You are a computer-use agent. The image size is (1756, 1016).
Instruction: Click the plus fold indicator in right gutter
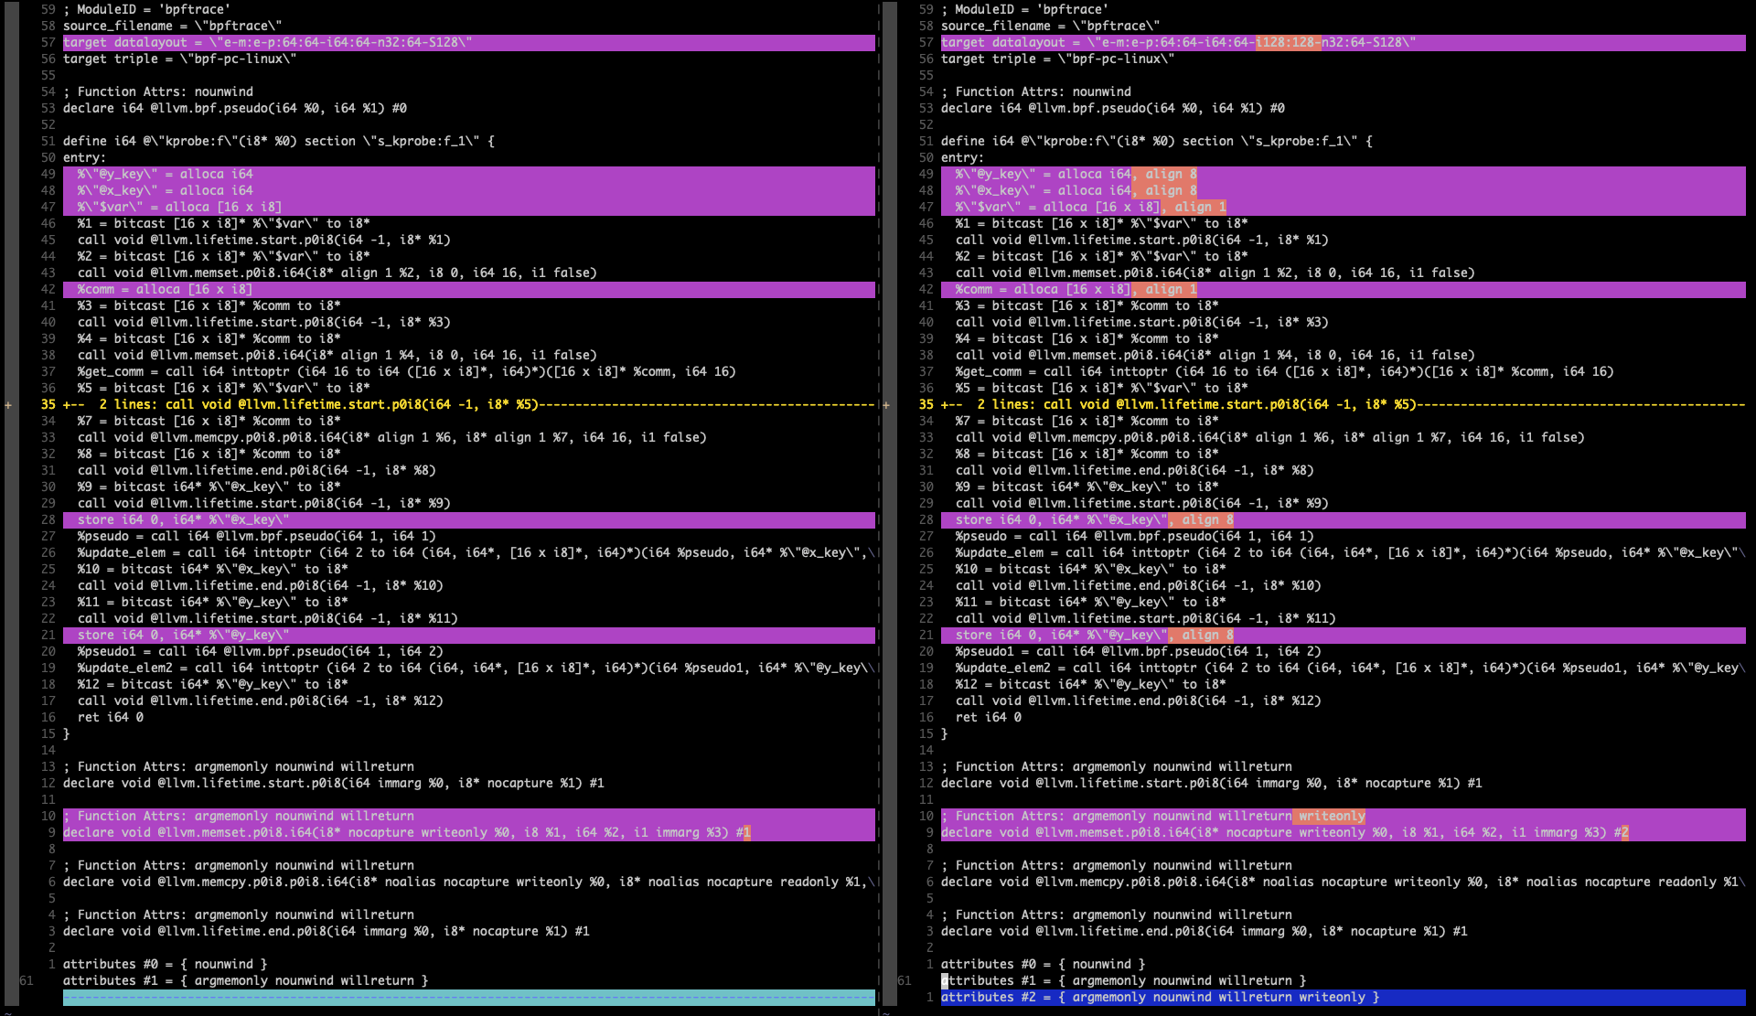(885, 404)
